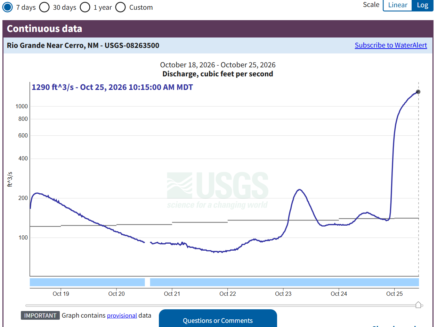Click the 400 y-axis tick label
The image size is (437, 327).
coord(23,159)
